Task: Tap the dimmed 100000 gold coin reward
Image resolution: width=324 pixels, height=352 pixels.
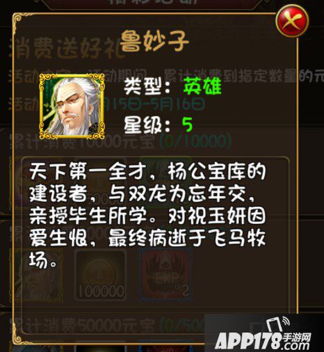Action: [100, 275]
